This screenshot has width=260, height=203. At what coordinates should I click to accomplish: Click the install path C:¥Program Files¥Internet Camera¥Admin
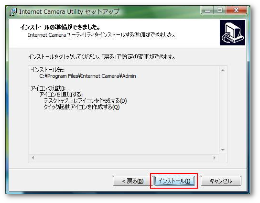click(87, 76)
